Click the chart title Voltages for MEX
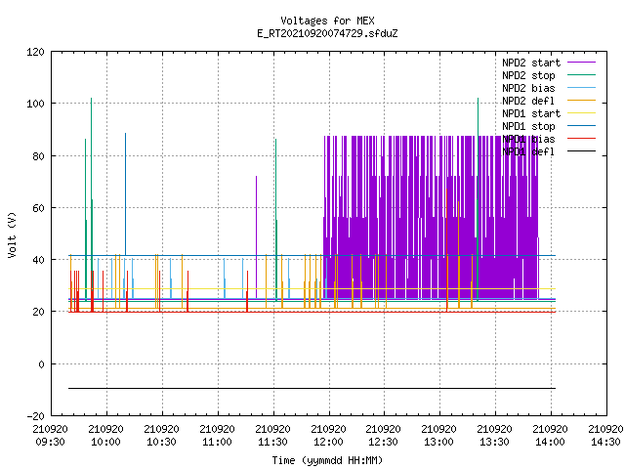This screenshot has height=469, width=625. 327,21
